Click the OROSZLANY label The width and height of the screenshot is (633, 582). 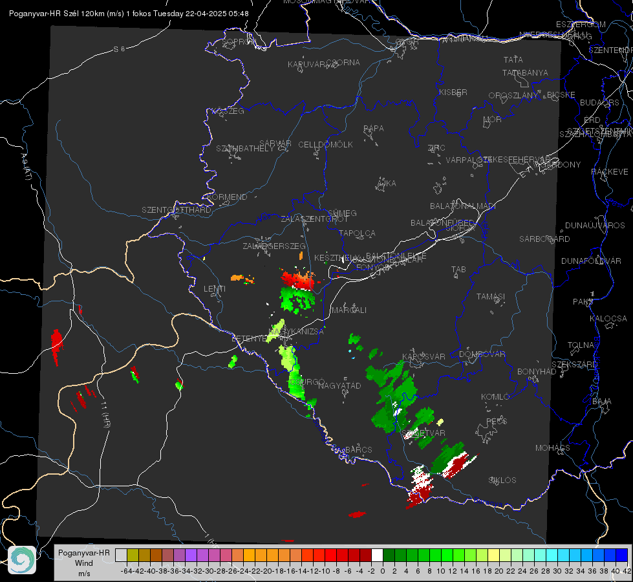click(x=513, y=96)
